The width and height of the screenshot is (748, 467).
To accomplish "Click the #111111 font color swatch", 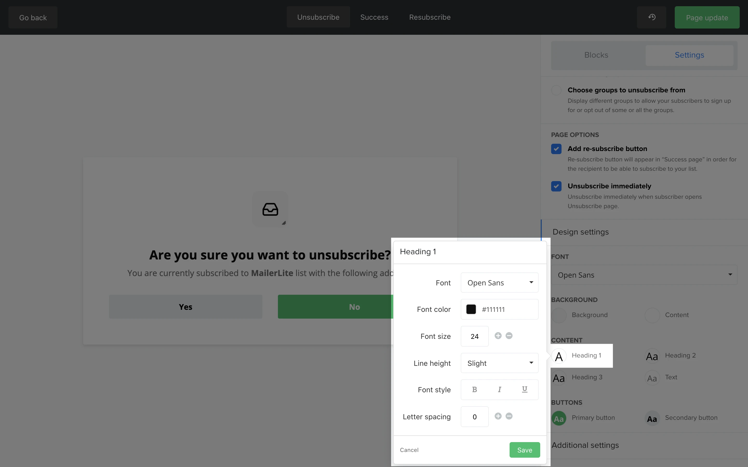I will click(x=471, y=309).
